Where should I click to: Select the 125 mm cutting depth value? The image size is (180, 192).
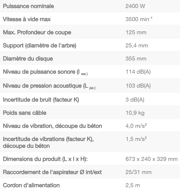136,32
